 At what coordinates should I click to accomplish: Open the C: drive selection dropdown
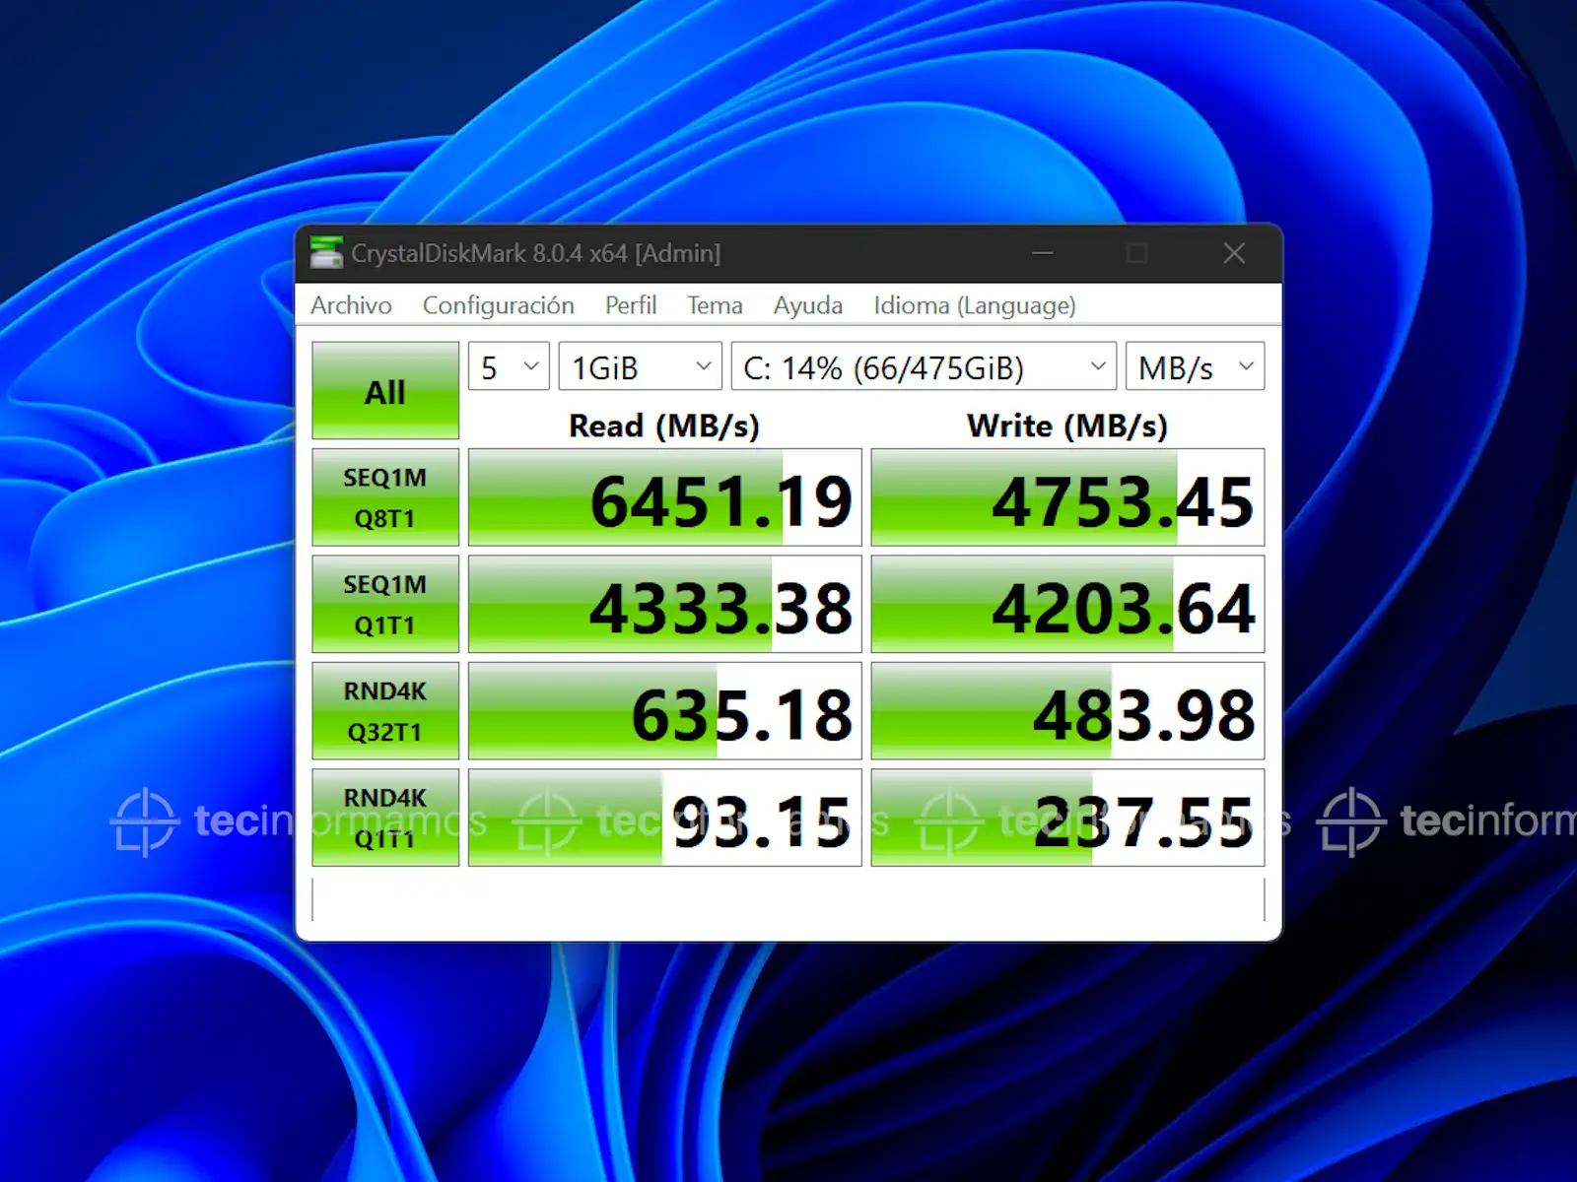point(924,367)
